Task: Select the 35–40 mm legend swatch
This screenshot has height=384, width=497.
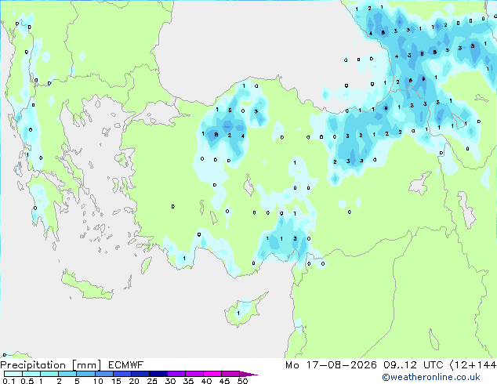Action: pyautogui.click(x=194, y=374)
